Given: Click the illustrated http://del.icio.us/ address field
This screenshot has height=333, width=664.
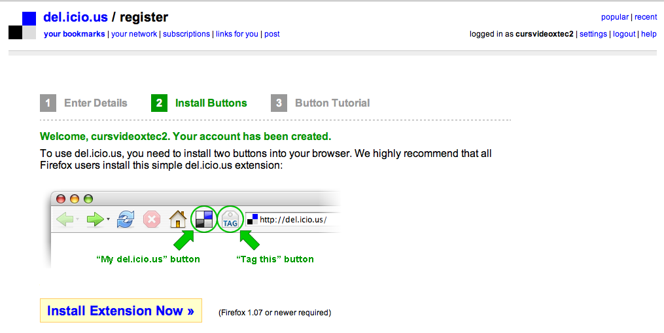Looking at the screenshot, I should tap(292, 219).
